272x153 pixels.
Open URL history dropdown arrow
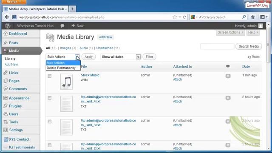tap(180, 17)
